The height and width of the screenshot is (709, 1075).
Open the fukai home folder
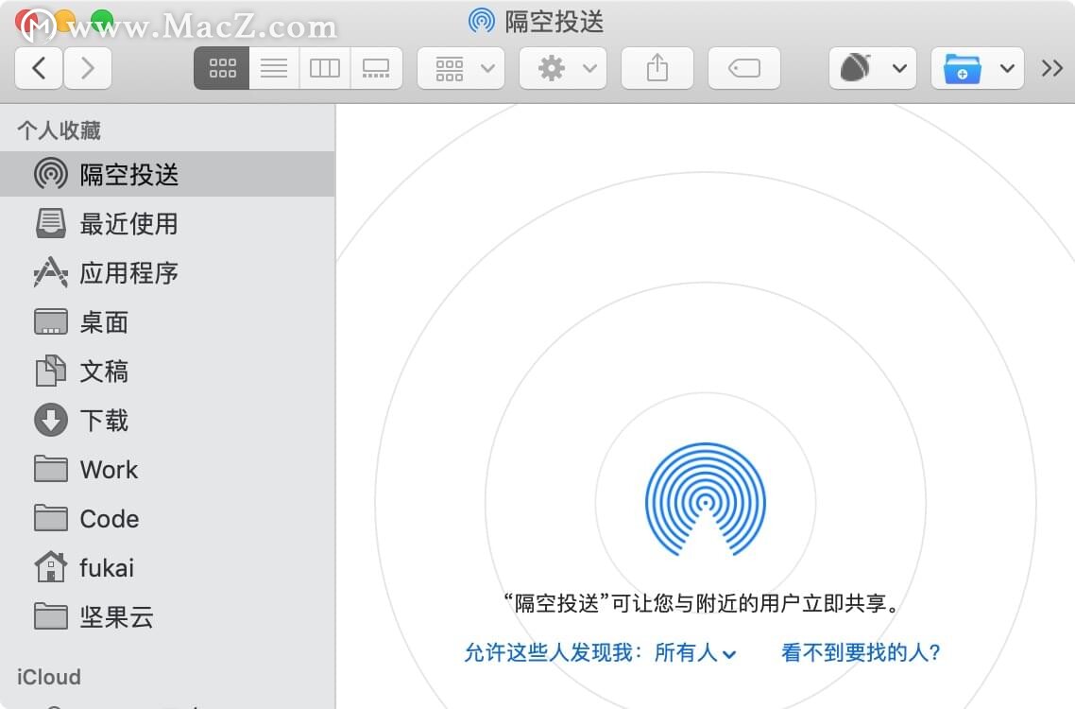click(167, 567)
